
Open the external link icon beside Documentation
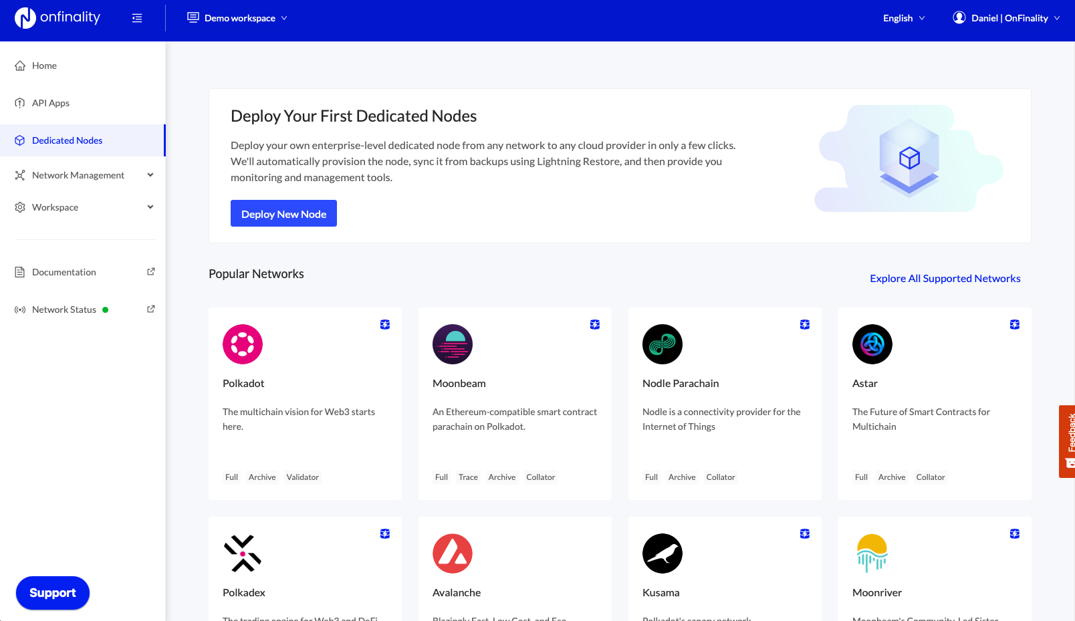[151, 271]
